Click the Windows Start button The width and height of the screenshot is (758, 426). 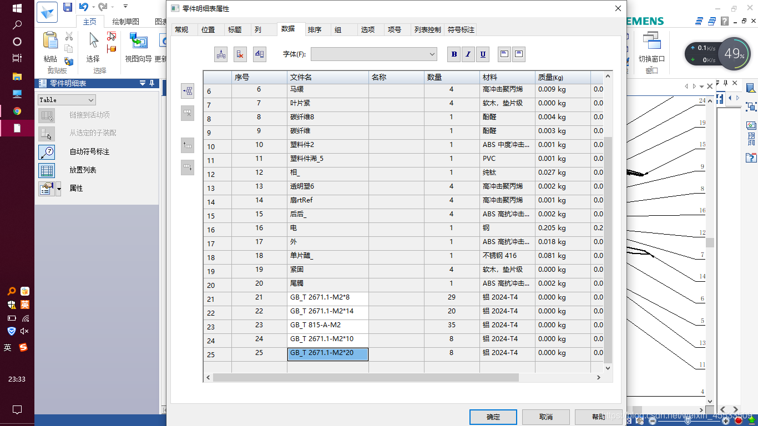pos(17,8)
